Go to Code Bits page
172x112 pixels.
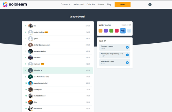[x=91, y=5]
